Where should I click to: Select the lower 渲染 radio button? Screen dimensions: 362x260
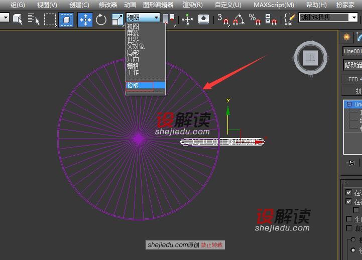[x=353, y=250]
